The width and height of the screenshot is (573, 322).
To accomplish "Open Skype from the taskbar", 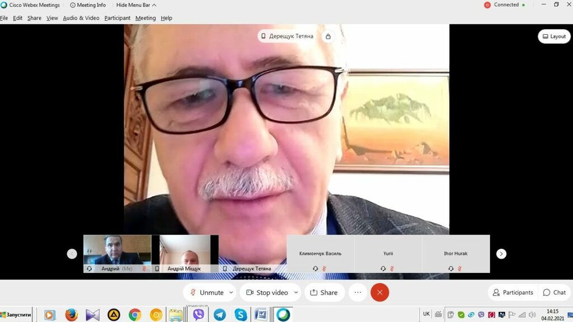I will 241,315.
